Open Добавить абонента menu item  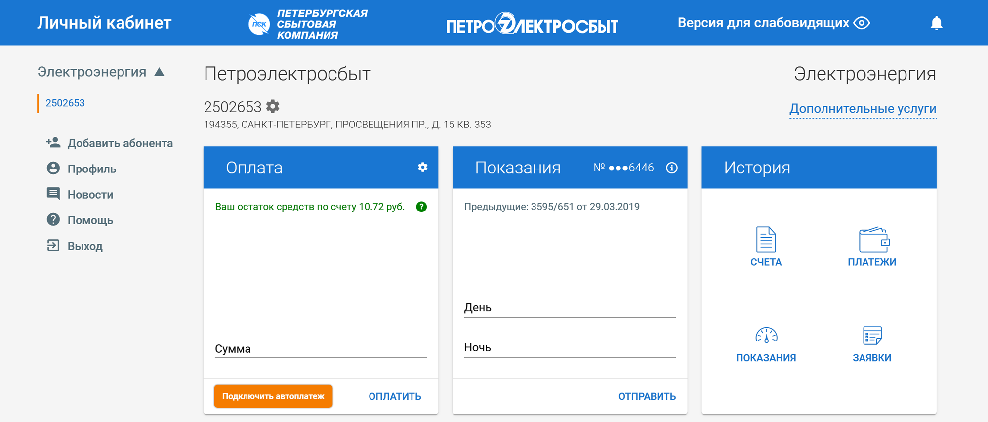coord(120,143)
